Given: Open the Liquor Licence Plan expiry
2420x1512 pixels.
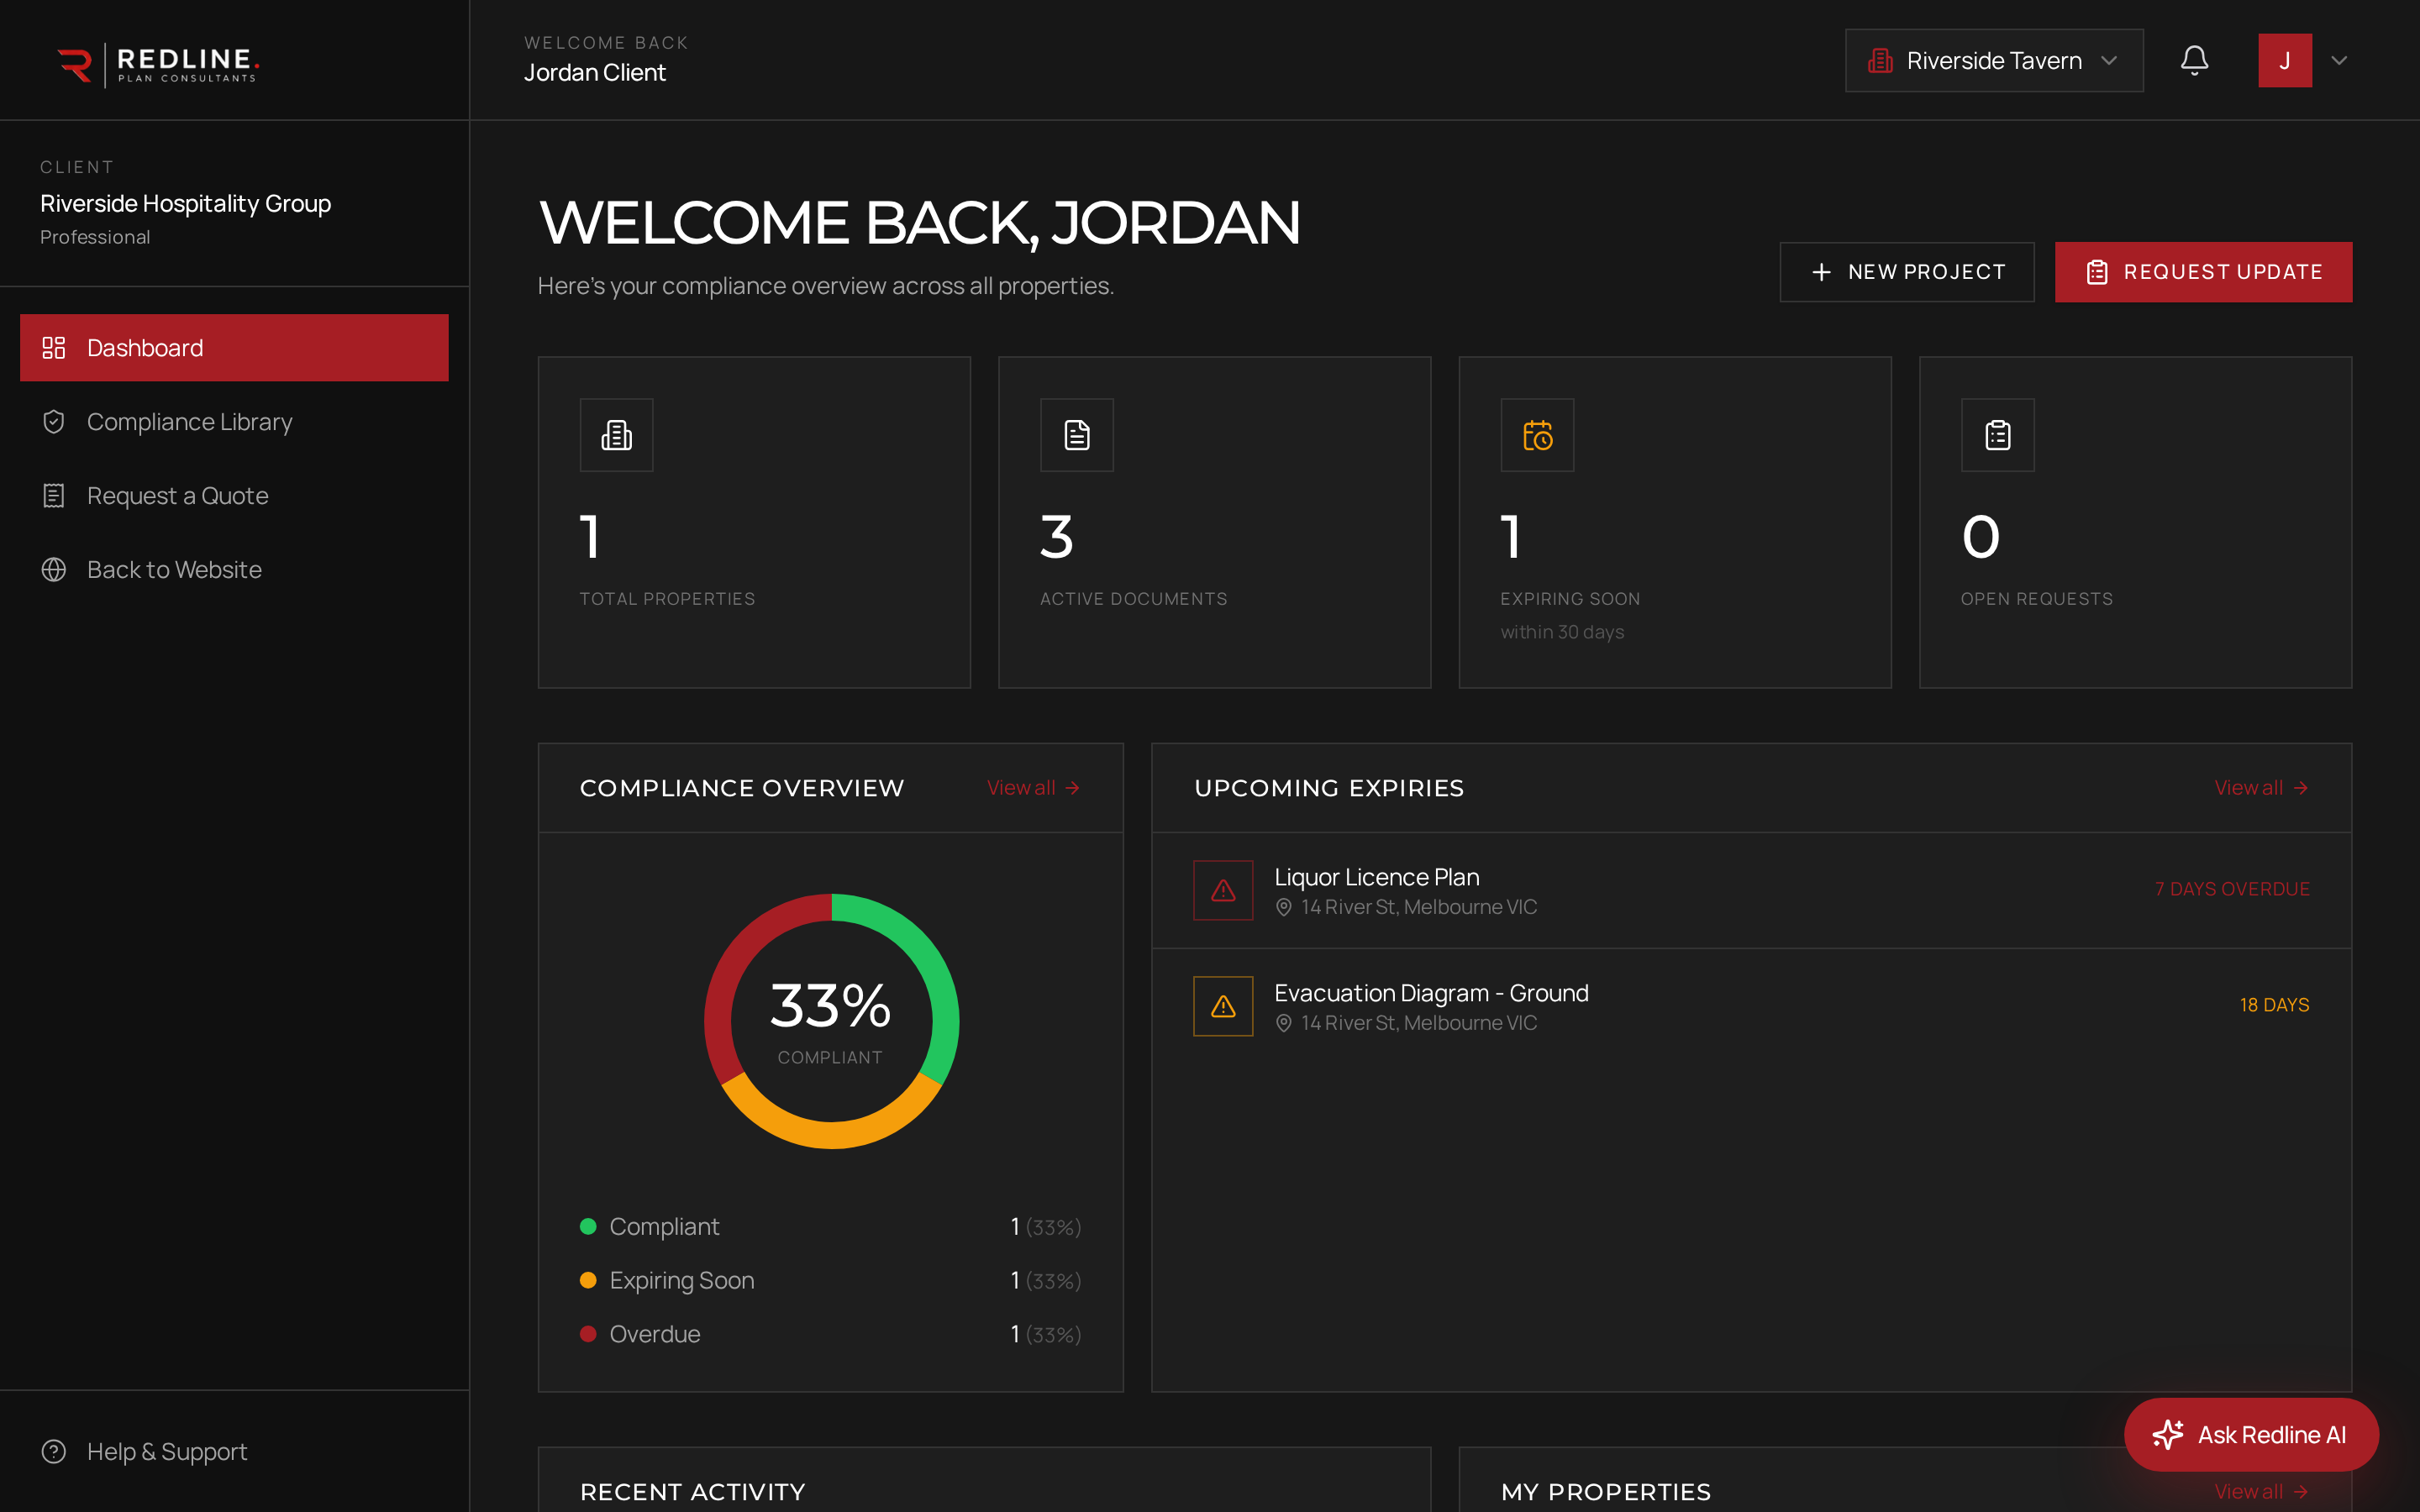Looking at the screenshot, I should pos(1751,890).
